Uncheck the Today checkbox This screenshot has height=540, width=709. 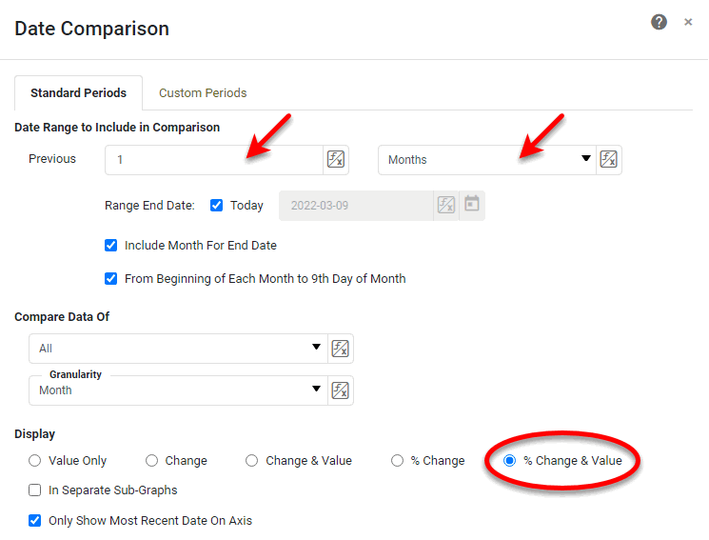216,205
